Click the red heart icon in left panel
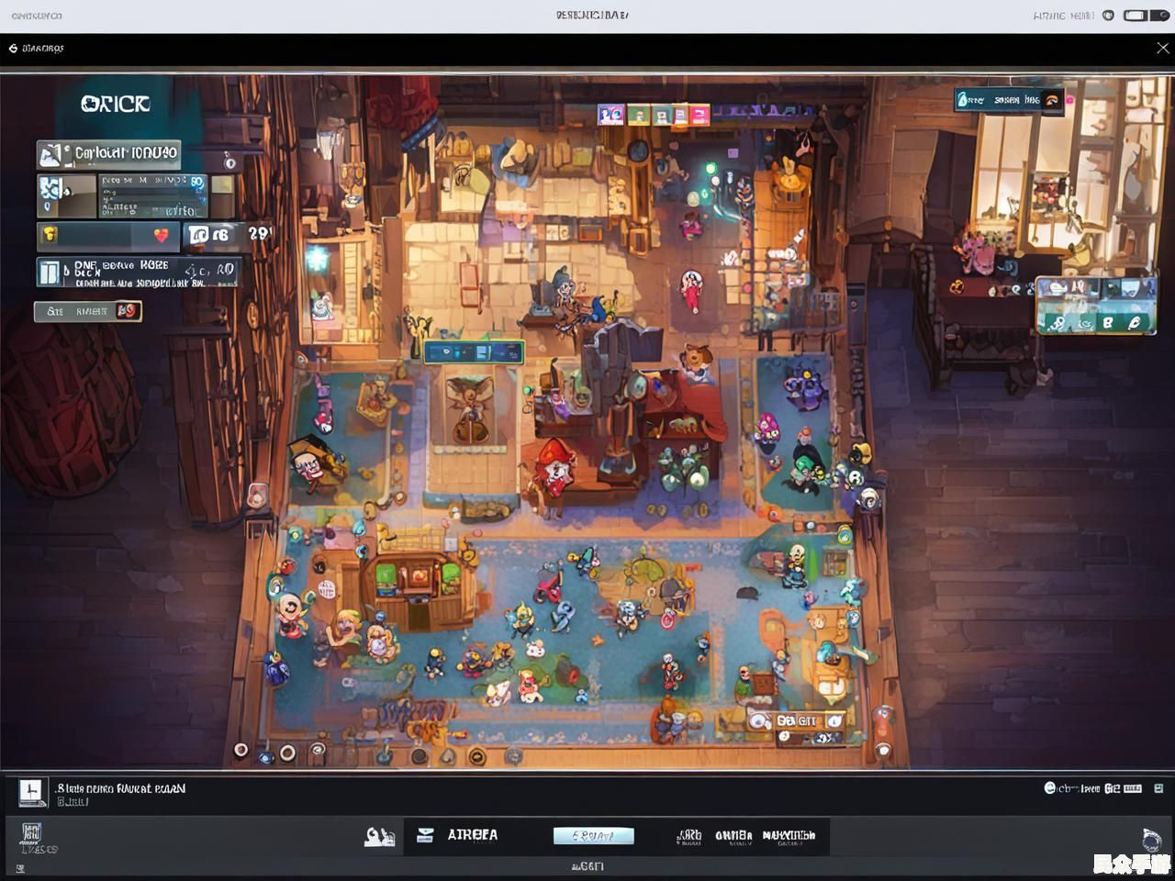 point(162,236)
